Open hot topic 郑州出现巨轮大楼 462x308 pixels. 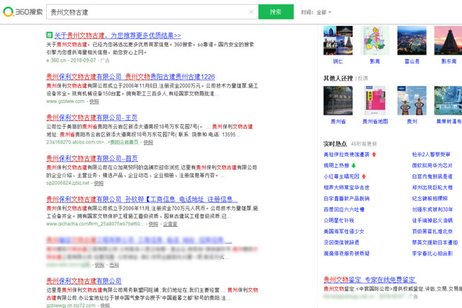point(432,188)
